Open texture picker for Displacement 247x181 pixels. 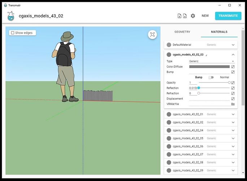click(233, 99)
